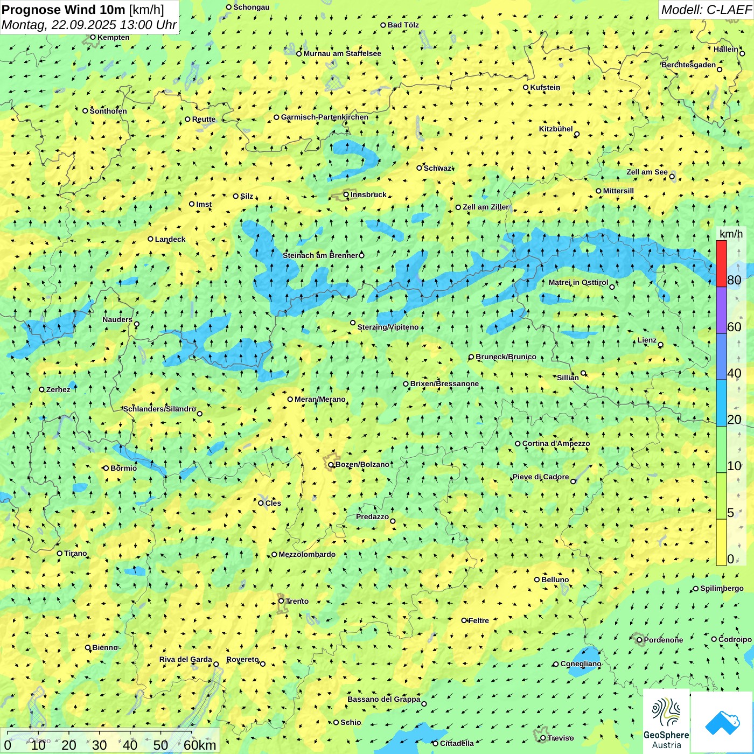This screenshot has width=754, height=754.
Task: Click the 'Pordenone' label
Action: 663,640
